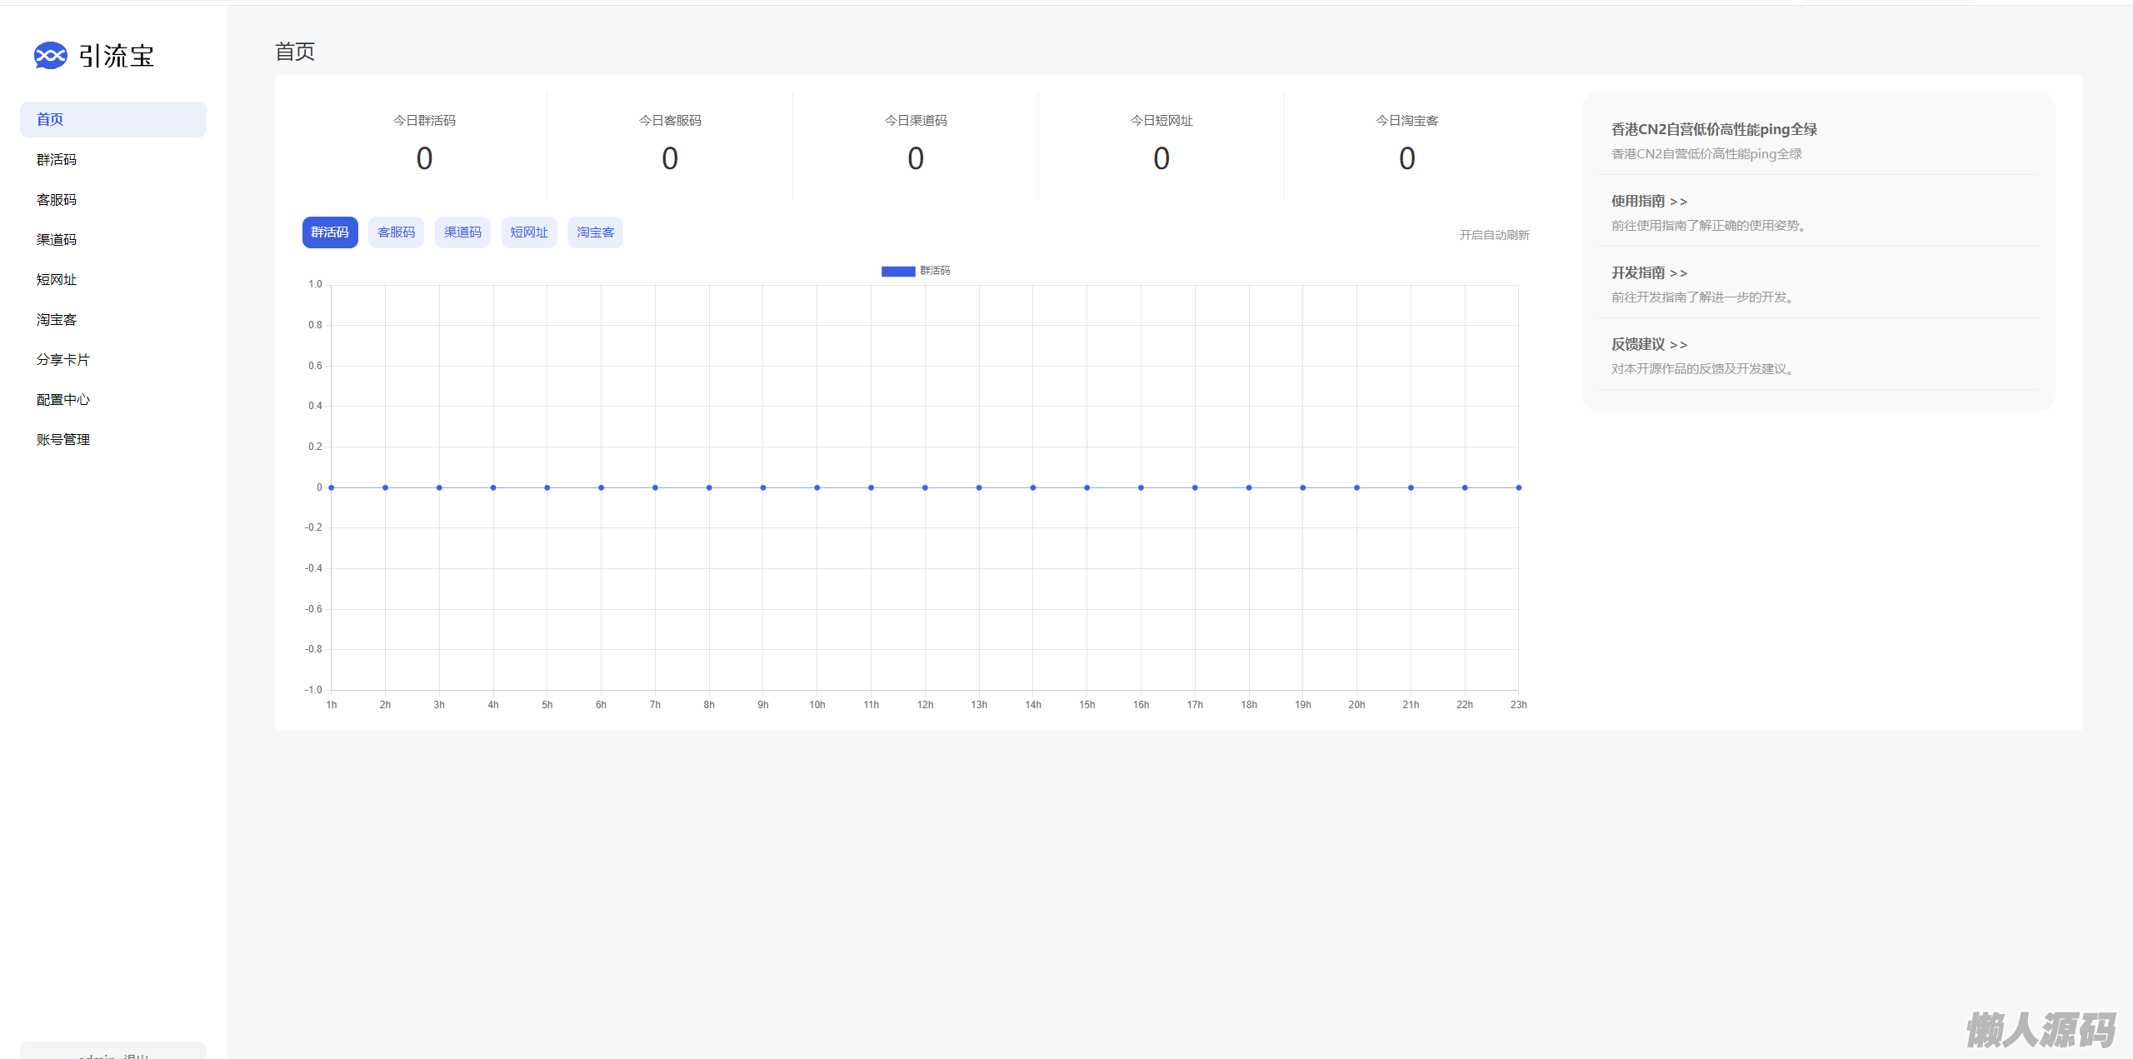Open 反馈建议 >> link

click(1649, 345)
